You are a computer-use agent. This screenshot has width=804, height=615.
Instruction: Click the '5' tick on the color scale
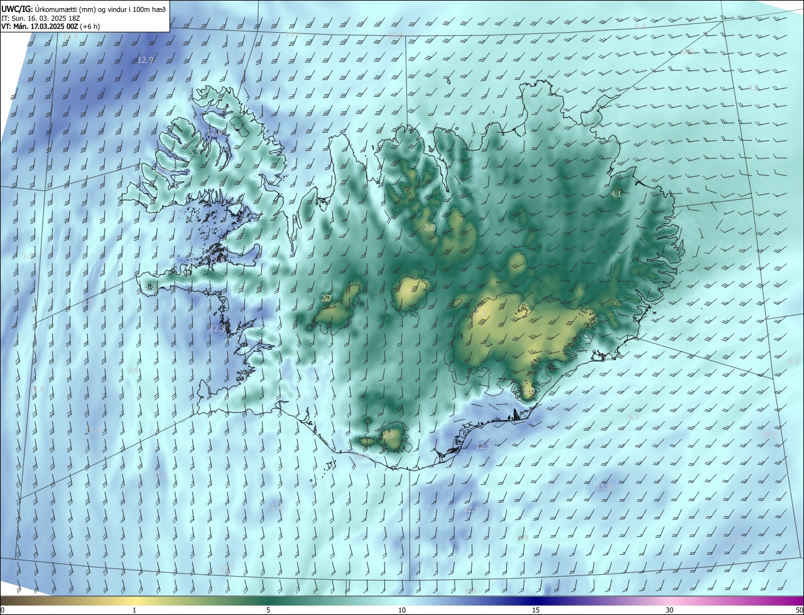point(268,611)
